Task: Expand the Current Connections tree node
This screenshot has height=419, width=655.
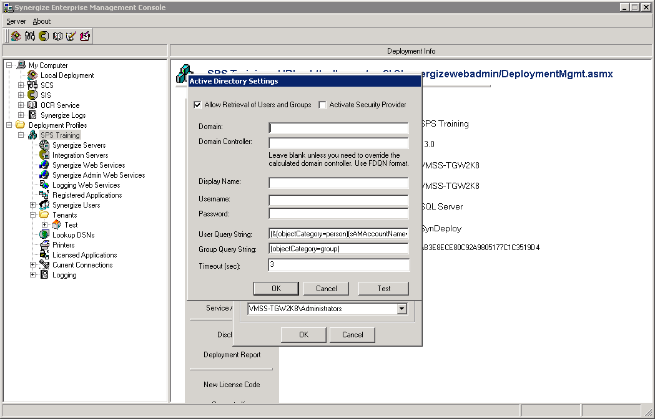Action: [x=32, y=265]
